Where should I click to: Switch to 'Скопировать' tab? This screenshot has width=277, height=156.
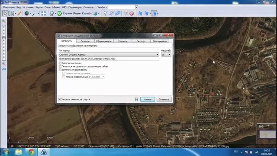(160, 41)
